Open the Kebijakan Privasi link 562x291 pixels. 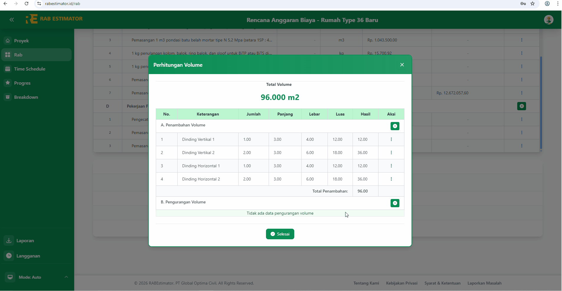tap(401, 283)
